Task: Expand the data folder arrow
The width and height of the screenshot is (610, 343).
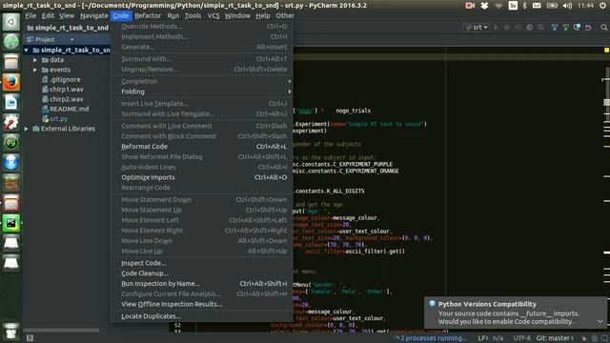Action: [35, 60]
